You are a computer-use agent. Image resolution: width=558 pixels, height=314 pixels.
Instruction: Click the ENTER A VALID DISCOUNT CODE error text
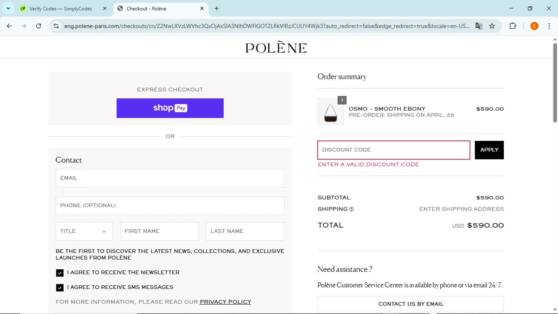pyautogui.click(x=368, y=164)
